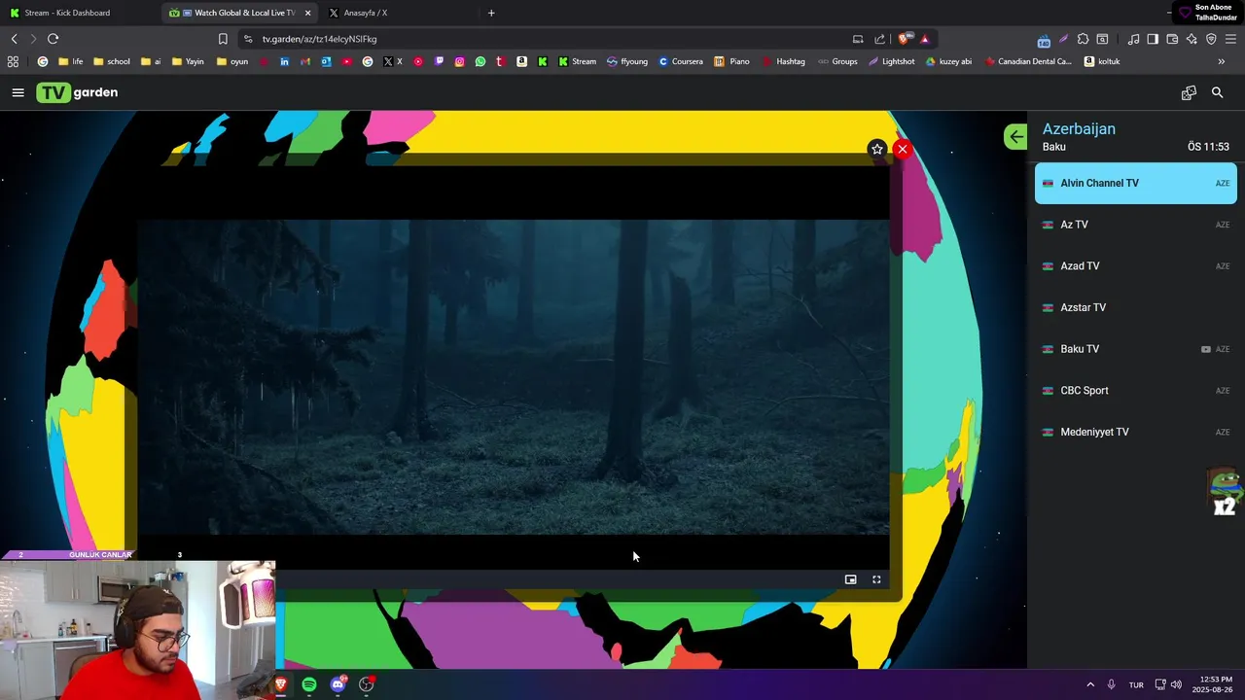Open the media control music-note icon

tap(1133, 39)
